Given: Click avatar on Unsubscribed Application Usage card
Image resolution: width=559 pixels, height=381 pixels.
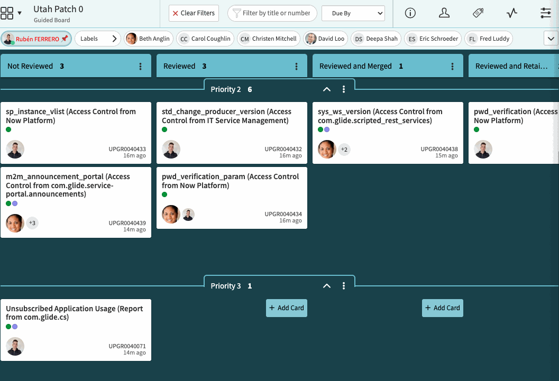Looking at the screenshot, I should [15, 347].
